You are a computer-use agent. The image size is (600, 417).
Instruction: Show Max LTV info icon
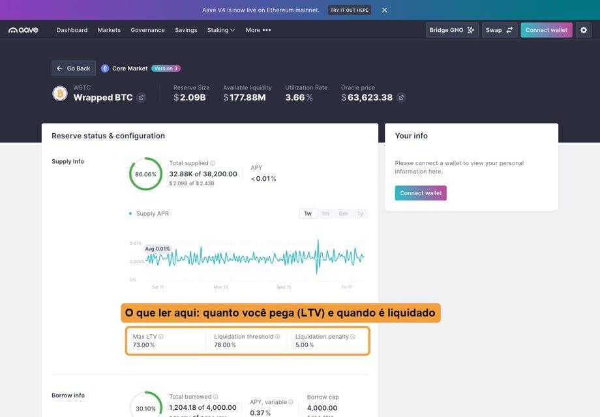click(x=161, y=337)
